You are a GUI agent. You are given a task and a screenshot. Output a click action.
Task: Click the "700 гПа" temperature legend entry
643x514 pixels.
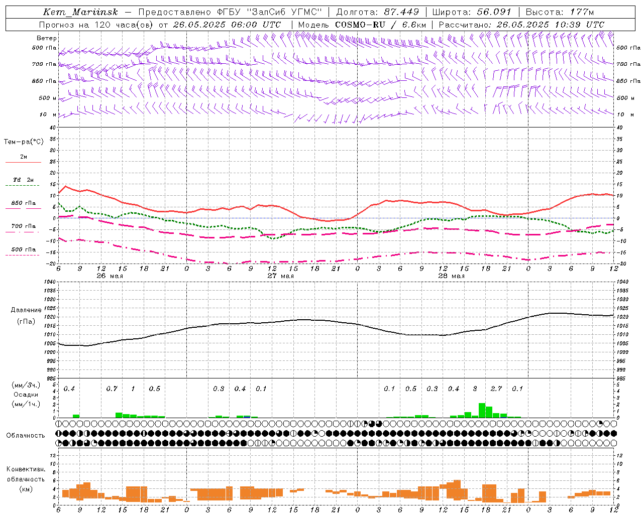point(24,226)
